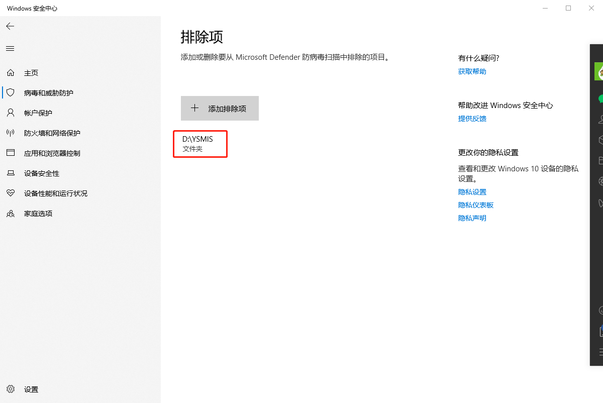The width and height of the screenshot is (603, 403).
Task: Click the 添加排除项 button
Action: pos(220,108)
